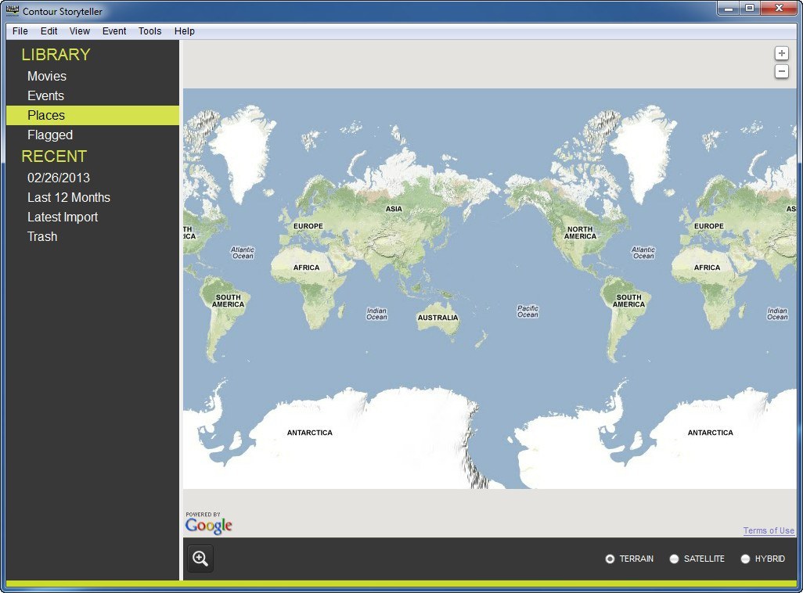
Task: Open the Help menu
Action: (185, 31)
